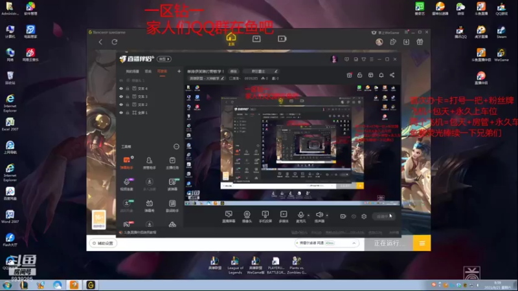518x291 pixels.
Task: Toggle lock on the 文本 3 layer
Action: click(128, 96)
